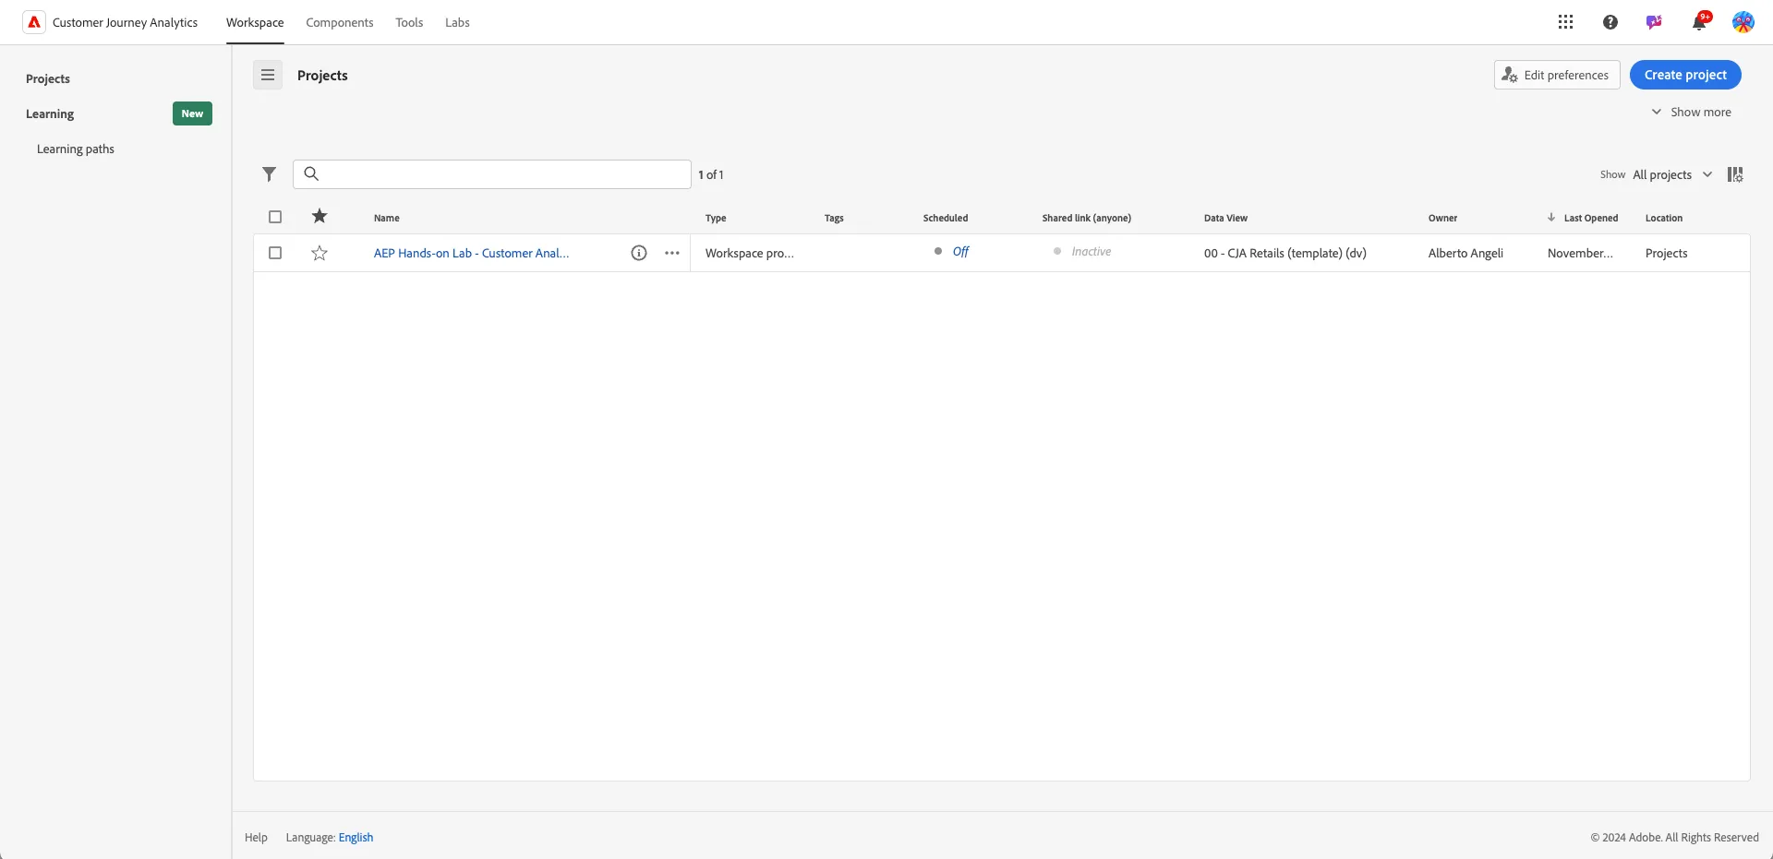Open more actions ellipsis for AEP project

point(672,253)
